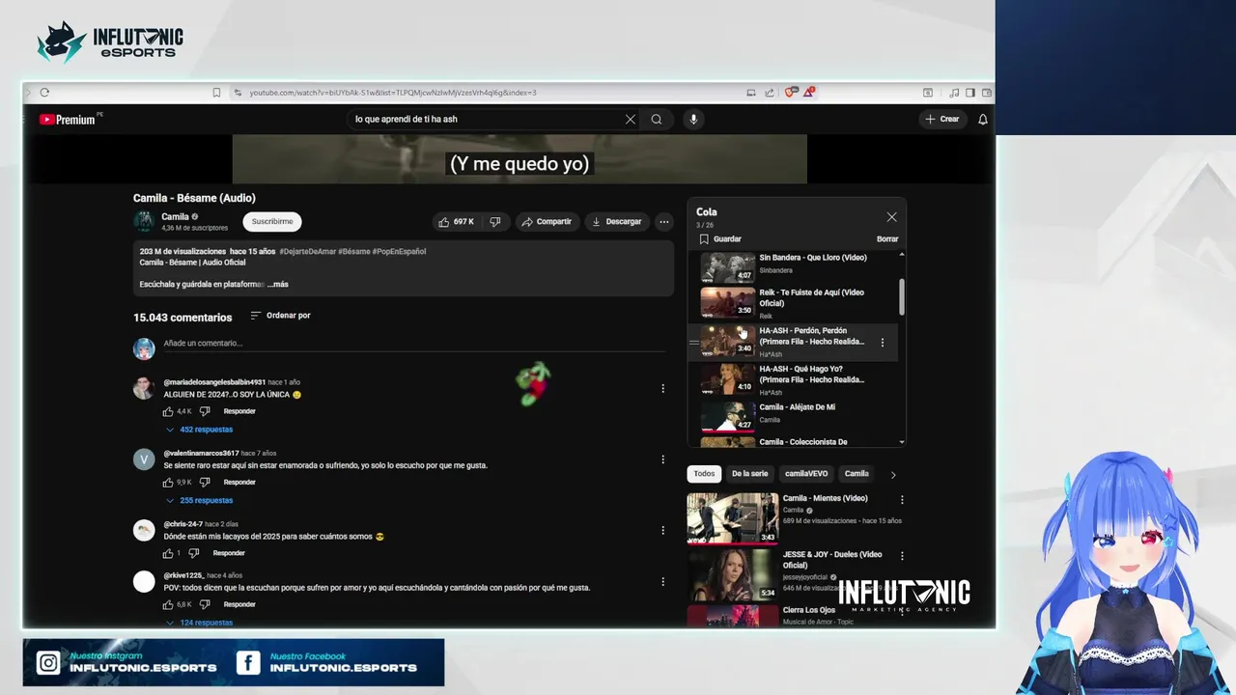The image size is (1236, 695).
Task: Click the bookmark icon in the address bar
Action: click(216, 93)
